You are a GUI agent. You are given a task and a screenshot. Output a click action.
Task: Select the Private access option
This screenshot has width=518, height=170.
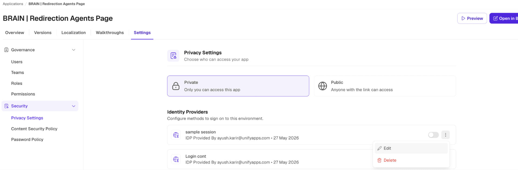(238, 86)
